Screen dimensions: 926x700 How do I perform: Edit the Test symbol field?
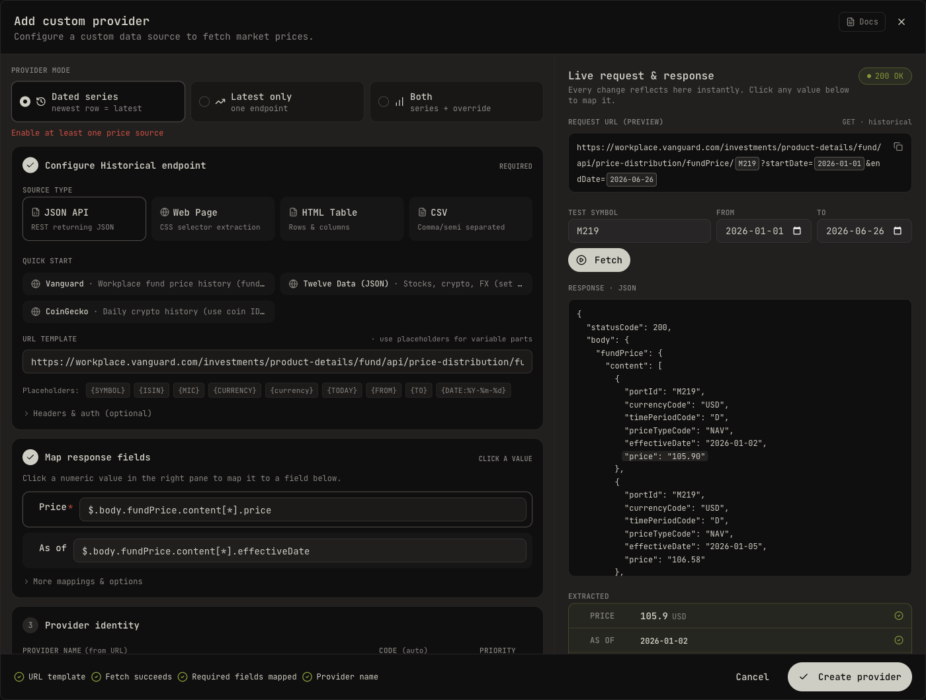tap(640, 231)
